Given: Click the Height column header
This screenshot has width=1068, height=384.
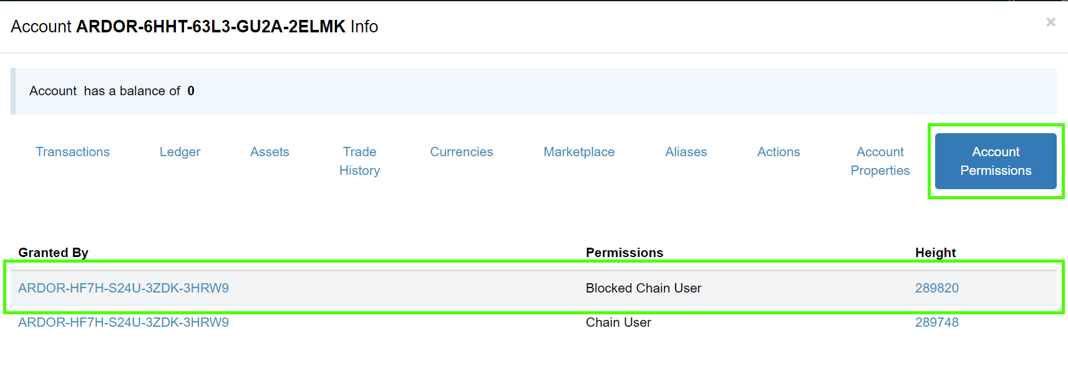Looking at the screenshot, I should click(x=935, y=253).
